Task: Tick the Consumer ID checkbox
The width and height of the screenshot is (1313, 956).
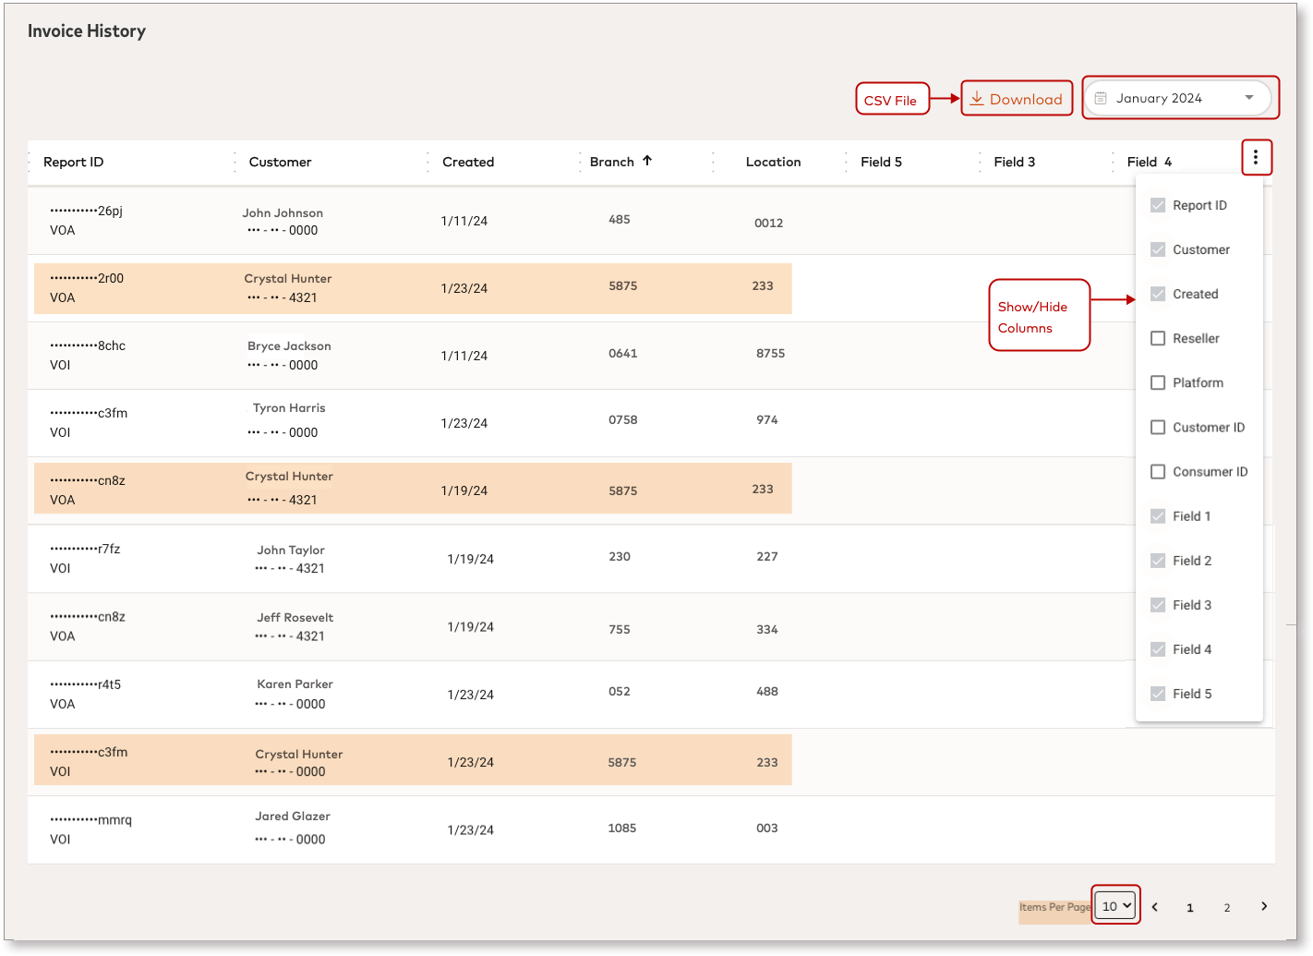Action: 1158,471
